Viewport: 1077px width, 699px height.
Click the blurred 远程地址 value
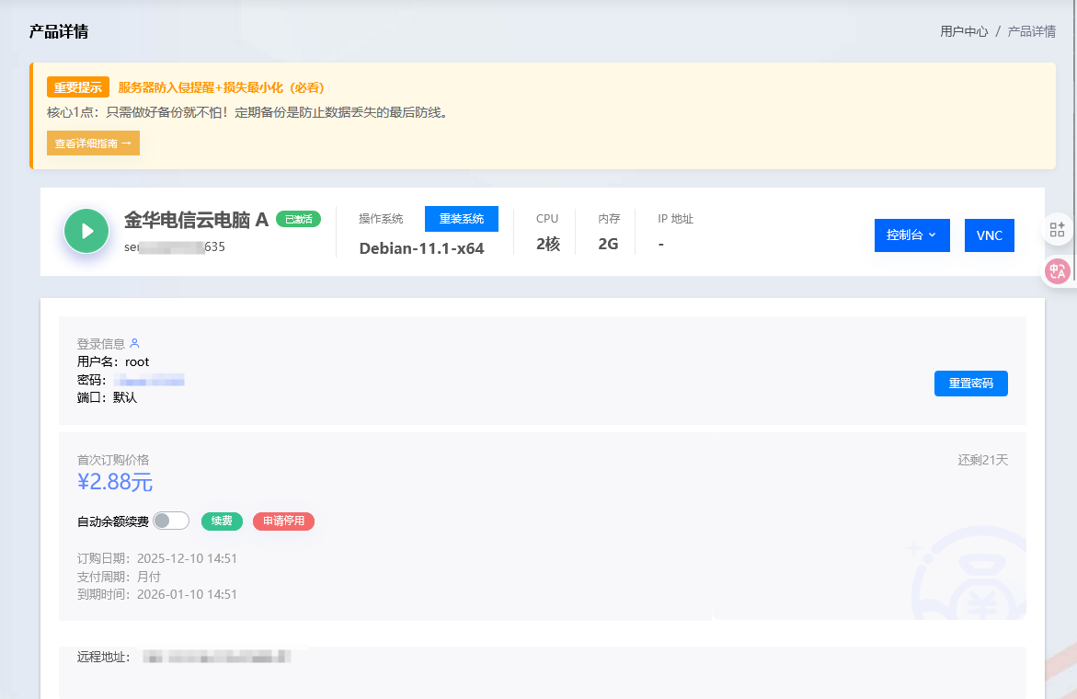218,657
